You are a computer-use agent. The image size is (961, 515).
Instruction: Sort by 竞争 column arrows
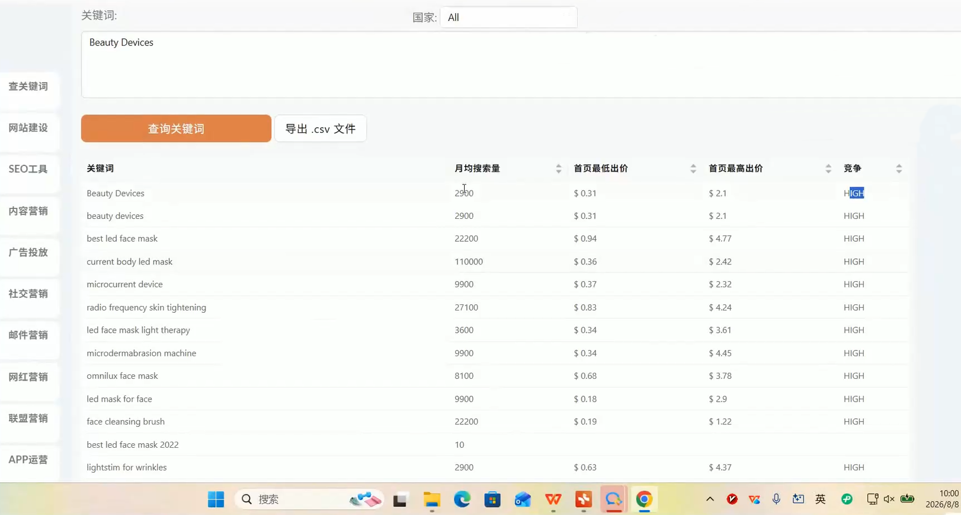coord(899,169)
